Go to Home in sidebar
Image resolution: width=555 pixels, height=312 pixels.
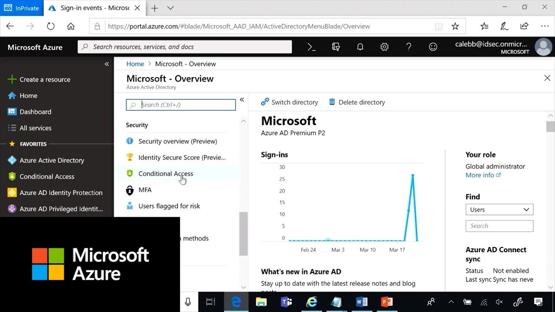(x=23, y=95)
